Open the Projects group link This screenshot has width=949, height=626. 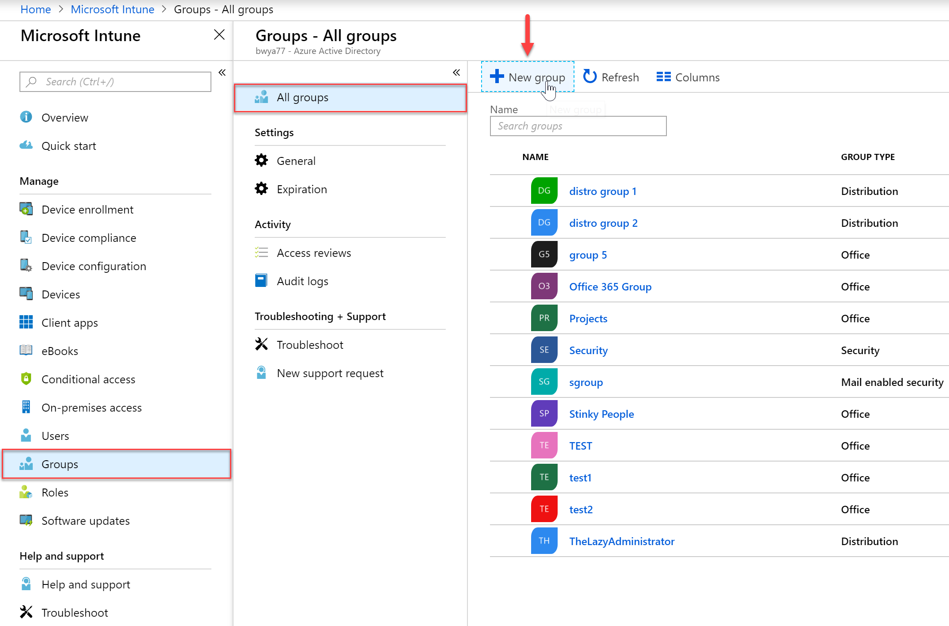pos(588,318)
